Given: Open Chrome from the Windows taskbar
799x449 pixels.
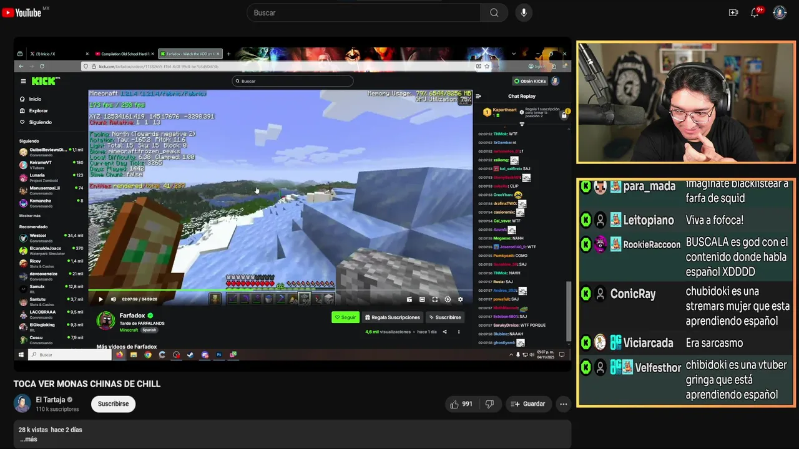Looking at the screenshot, I should [148, 355].
